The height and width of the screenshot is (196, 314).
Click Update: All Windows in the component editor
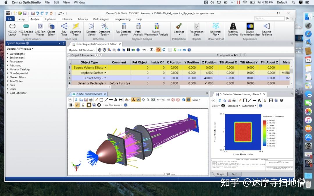(x=82, y=50)
